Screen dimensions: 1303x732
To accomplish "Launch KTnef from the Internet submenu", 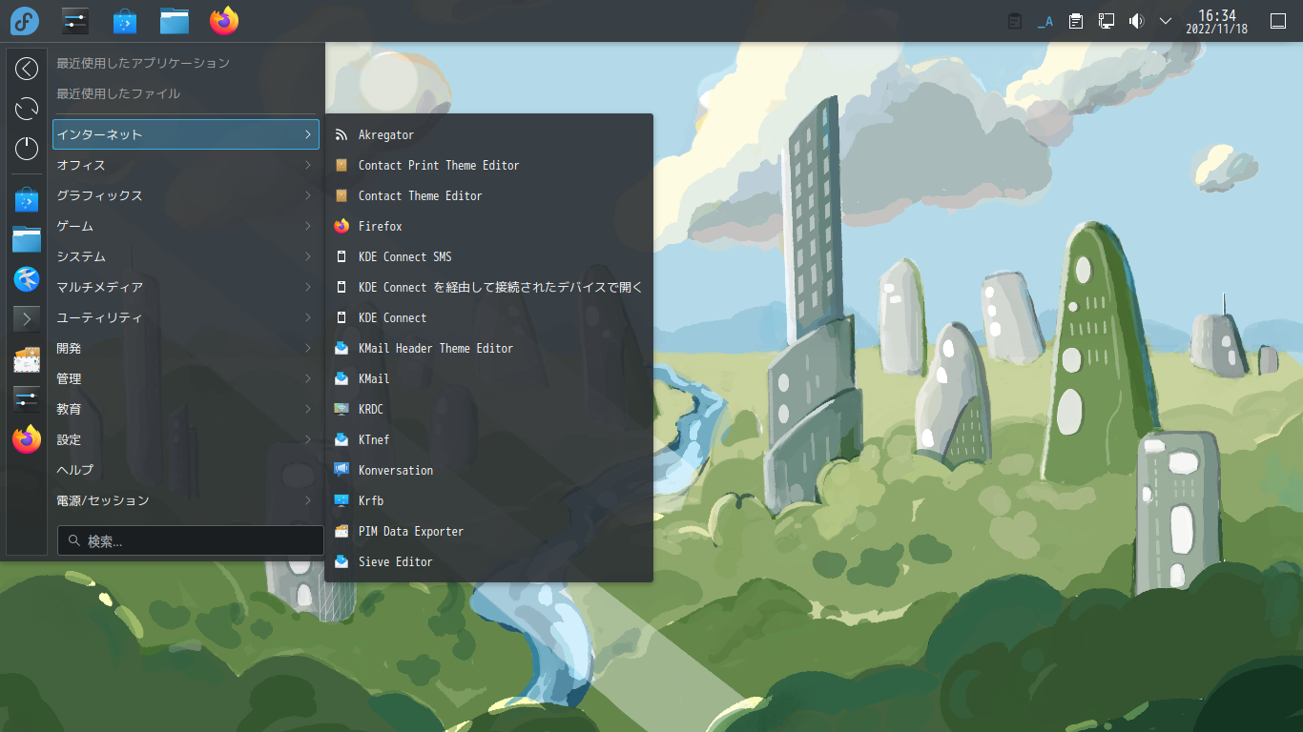I will click(x=488, y=440).
